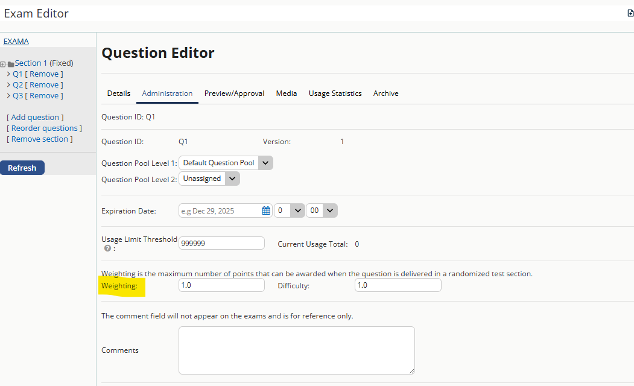This screenshot has height=386, width=634.
Task: Remove question Q2 from the section
Action: point(44,85)
